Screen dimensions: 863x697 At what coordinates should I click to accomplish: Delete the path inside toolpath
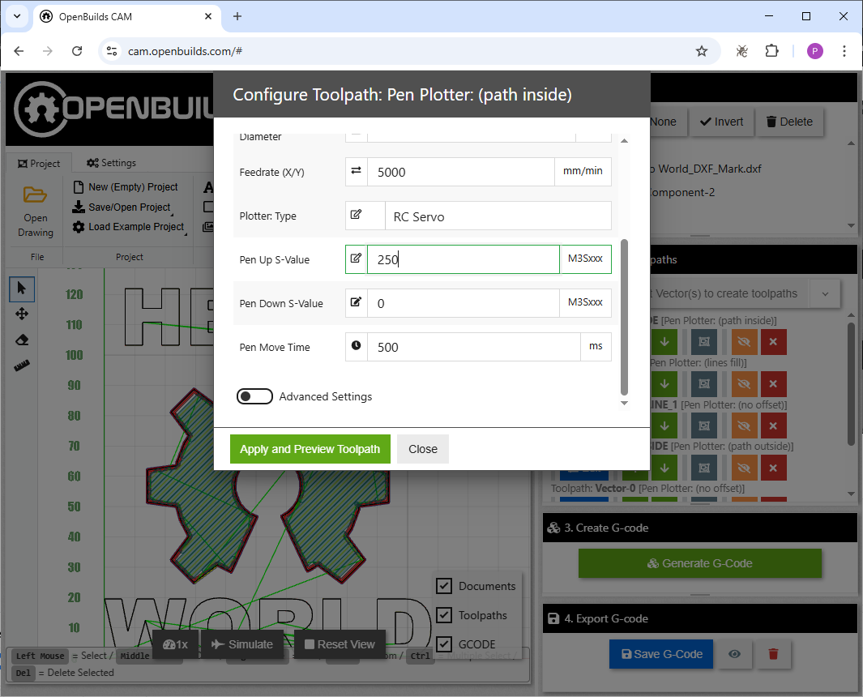click(x=773, y=342)
